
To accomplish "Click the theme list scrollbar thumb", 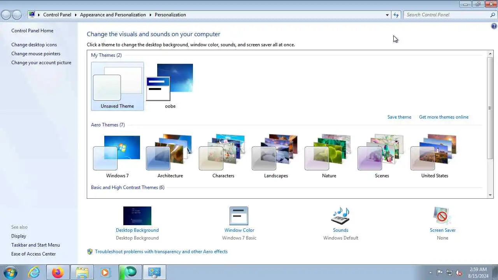I will (x=490, y=108).
